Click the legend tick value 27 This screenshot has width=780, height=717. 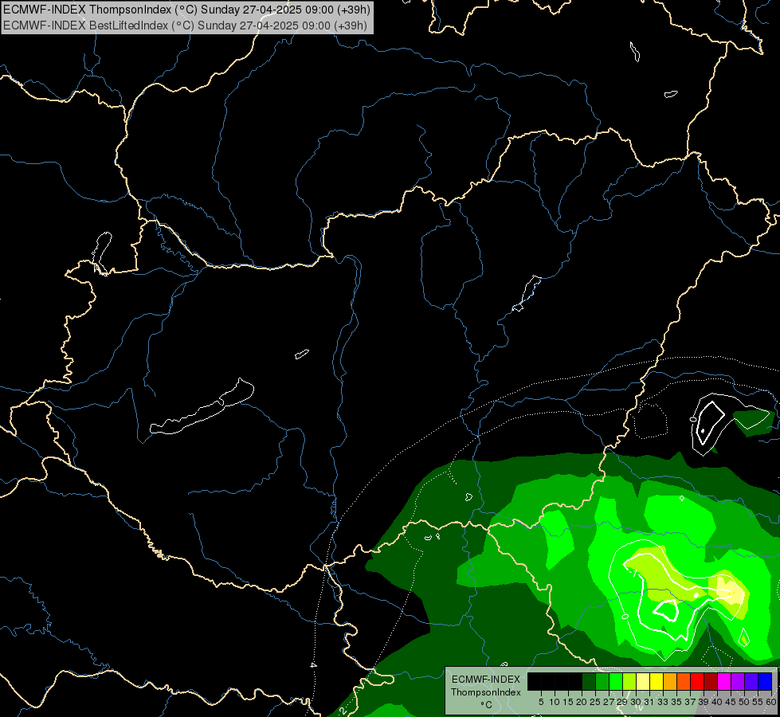[x=609, y=702]
